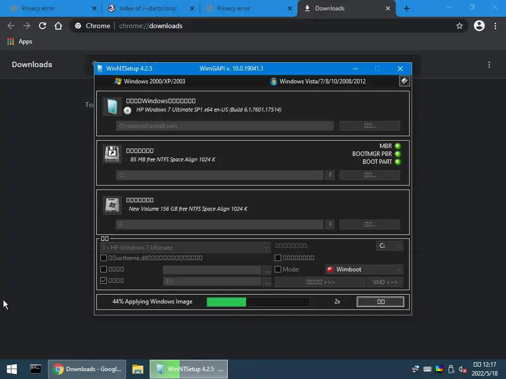Image resolution: width=506 pixels, height=379 pixels.
Task: Click the button right of the progress bar
Action: coord(380,302)
